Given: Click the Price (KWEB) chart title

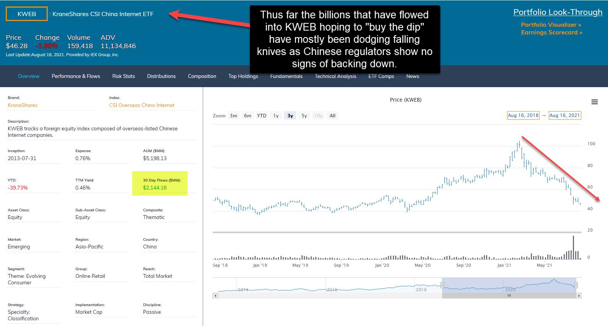Looking at the screenshot, I should [405, 100].
